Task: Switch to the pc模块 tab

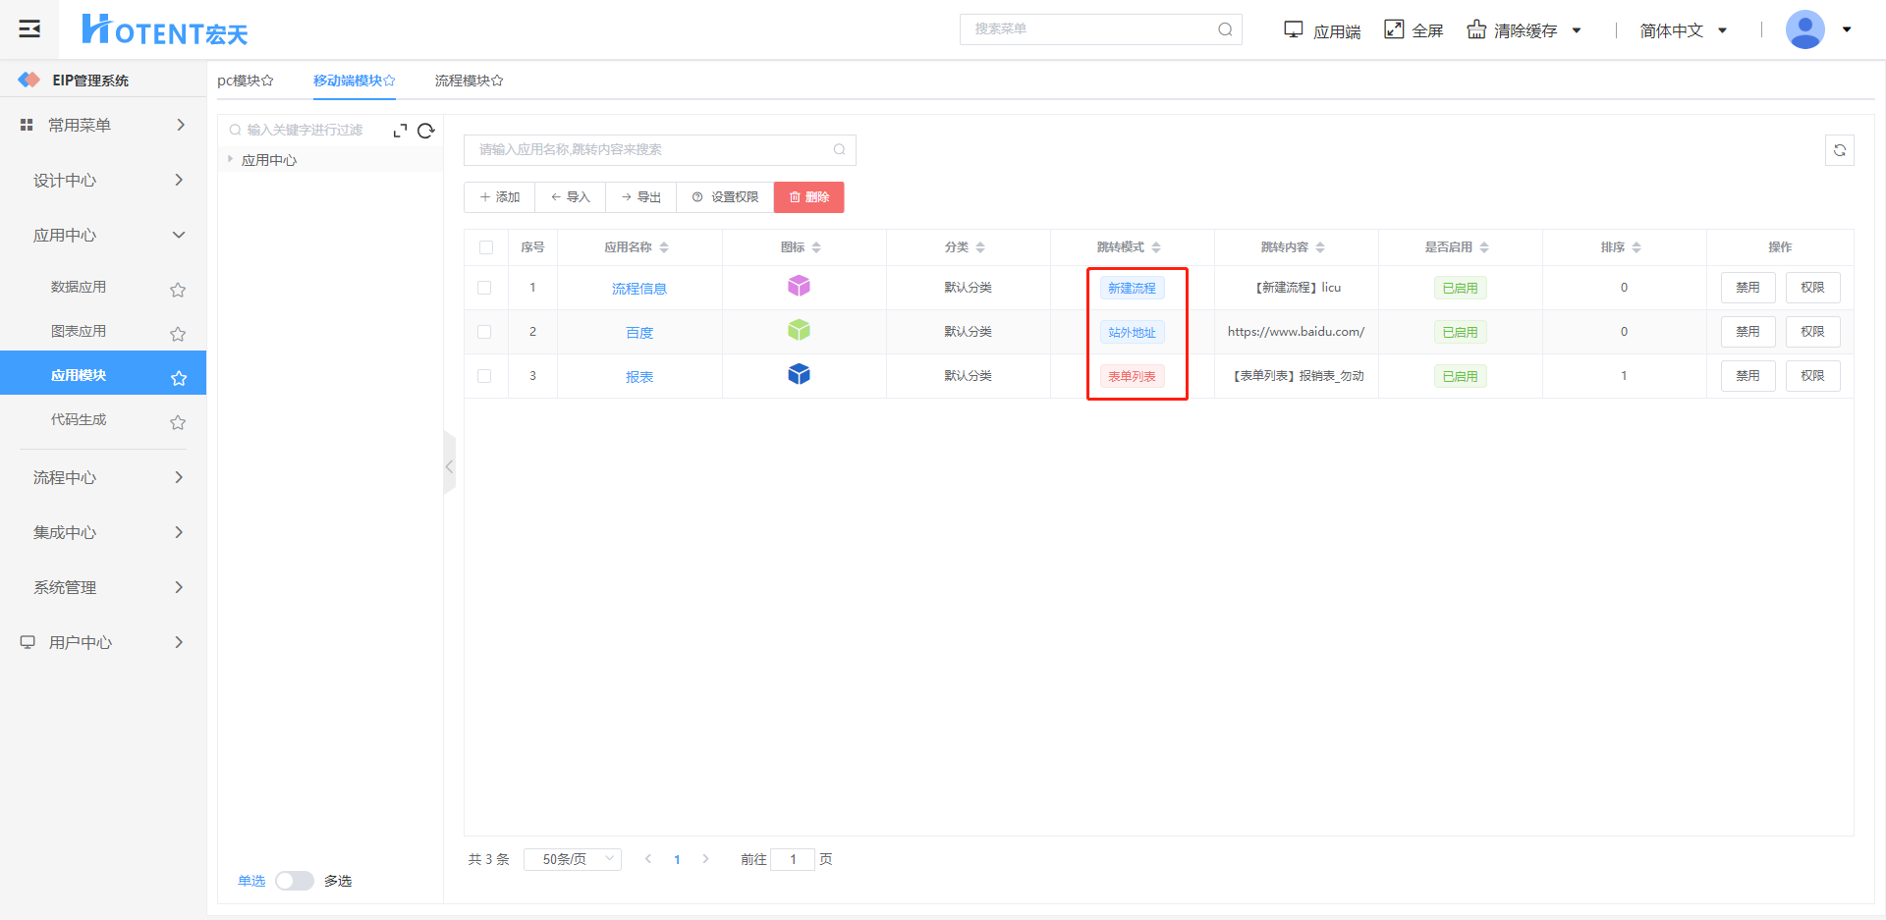Action: pyautogui.click(x=245, y=81)
